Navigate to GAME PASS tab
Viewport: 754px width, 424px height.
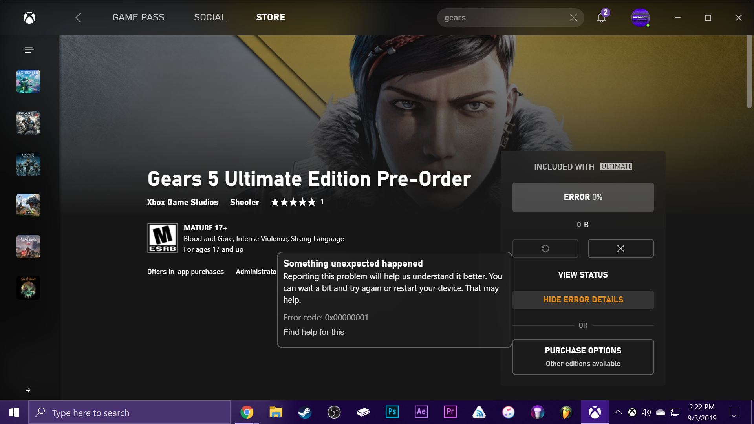138,17
